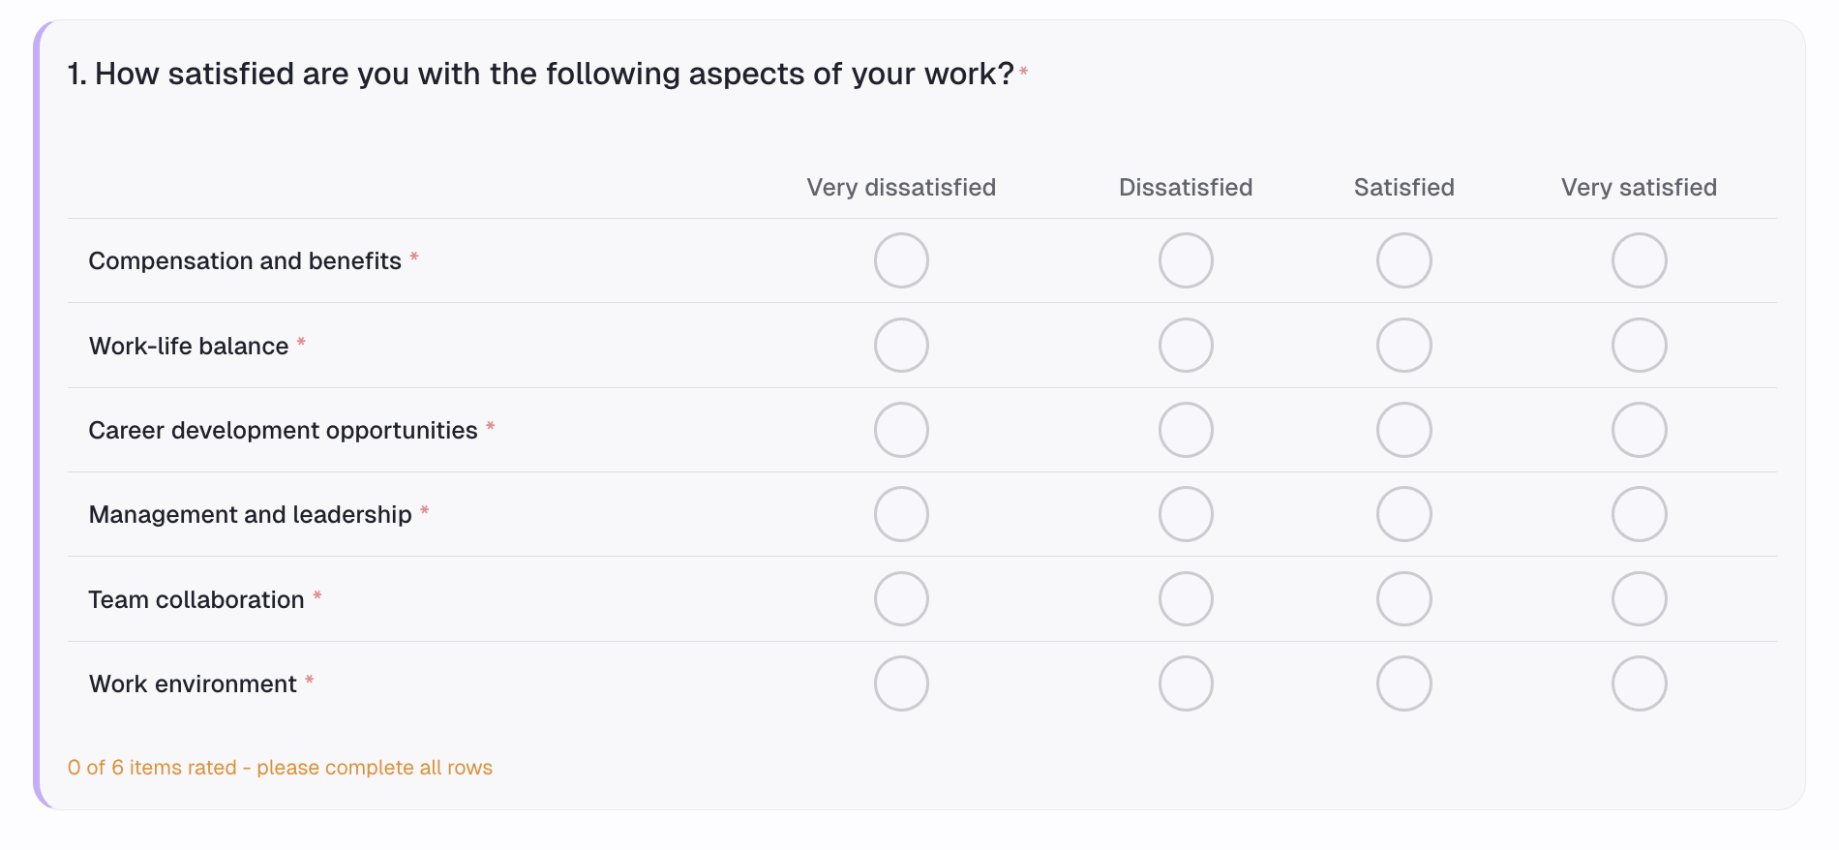This screenshot has height=850, width=1839.
Task: Rate Work-life balance as Very satisfied
Action: click(1639, 345)
